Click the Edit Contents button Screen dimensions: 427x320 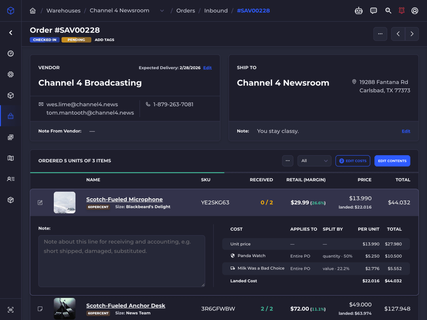pos(392,161)
